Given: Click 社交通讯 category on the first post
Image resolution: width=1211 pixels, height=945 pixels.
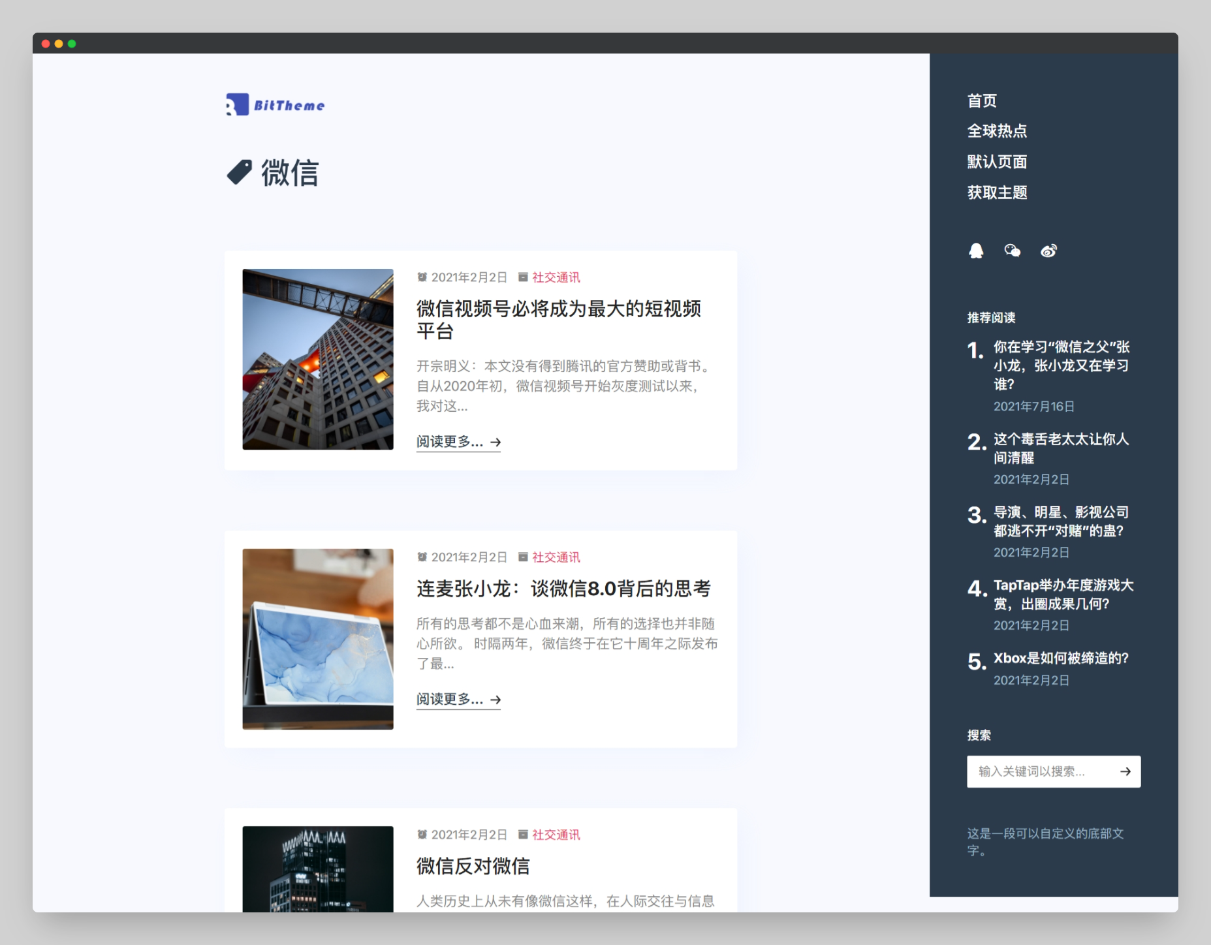Looking at the screenshot, I should pos(556,277).
